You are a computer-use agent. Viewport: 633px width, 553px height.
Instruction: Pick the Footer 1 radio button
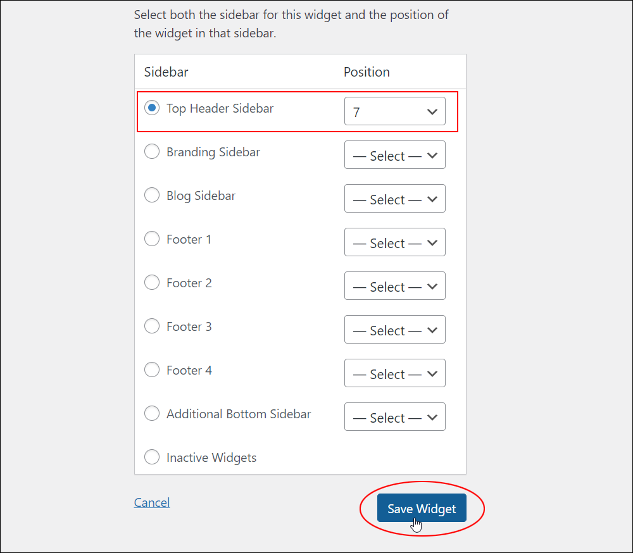(x=152, y=239)
